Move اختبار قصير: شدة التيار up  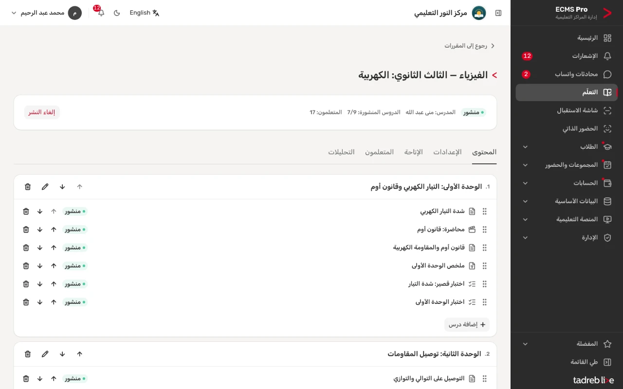coord(54,284)
